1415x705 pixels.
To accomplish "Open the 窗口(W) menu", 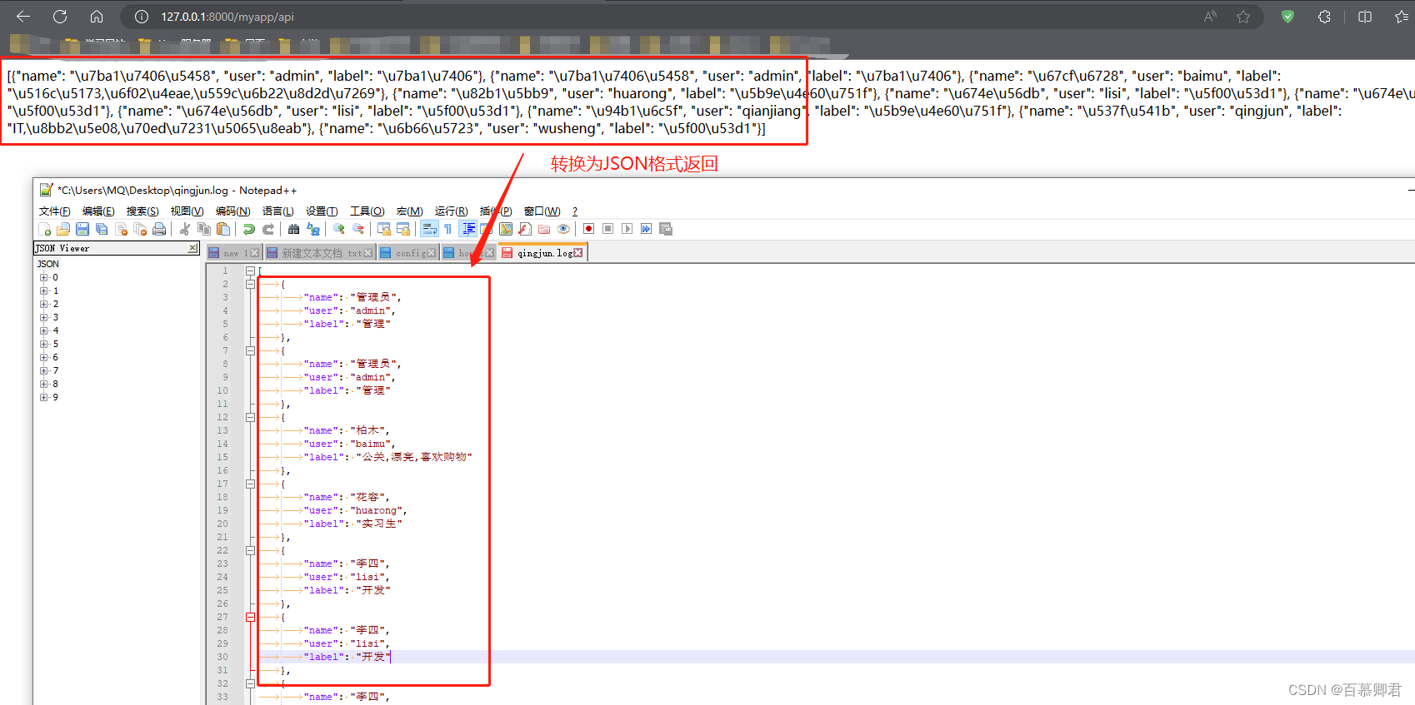I will coord(542,211).
